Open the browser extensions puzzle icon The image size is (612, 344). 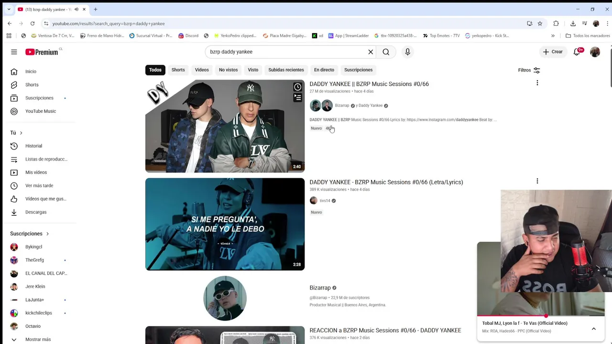[x=556, y=23]
